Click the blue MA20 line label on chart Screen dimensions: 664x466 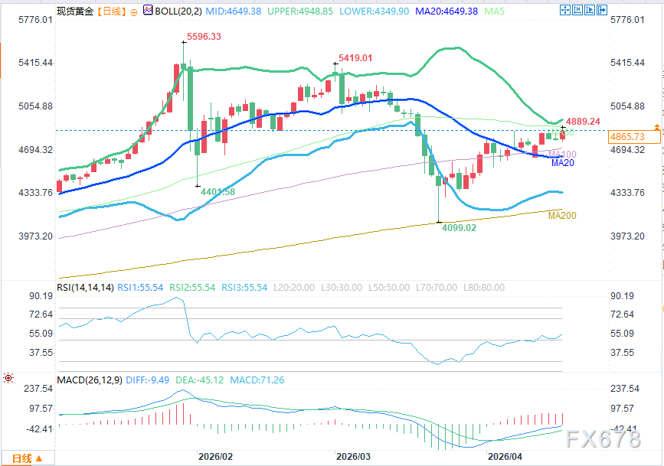click(563, 163)
